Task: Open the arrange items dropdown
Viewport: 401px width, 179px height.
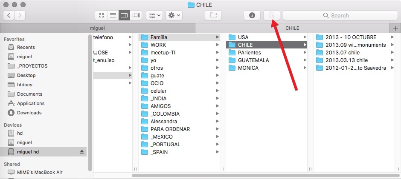Action: pos(154,15)
